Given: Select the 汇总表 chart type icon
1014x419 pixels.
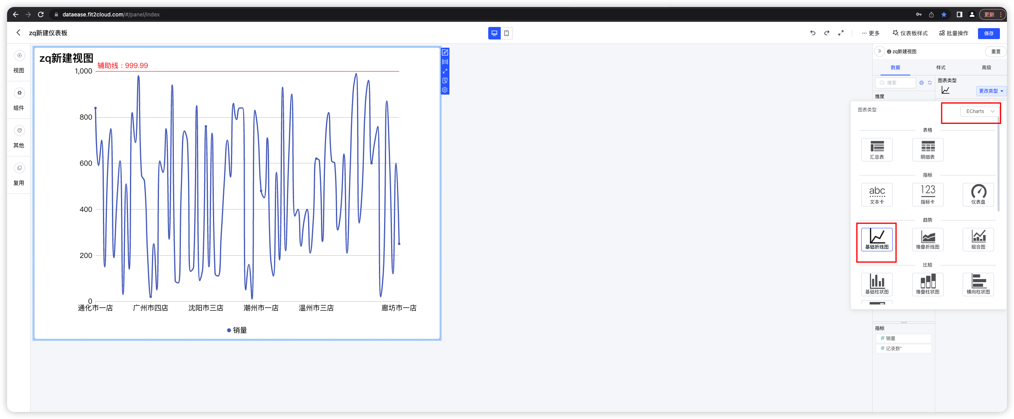Looking at the screenshot, I should point(877,149).
